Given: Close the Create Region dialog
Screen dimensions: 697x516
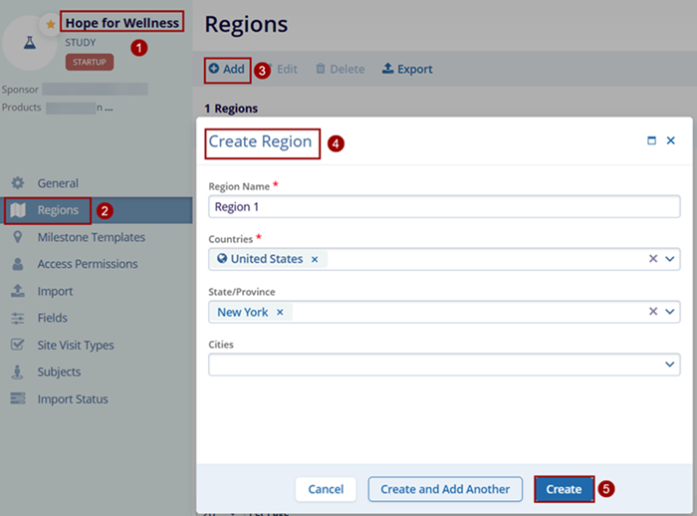Looking at the screenshot, I should [x=671, y=141].
